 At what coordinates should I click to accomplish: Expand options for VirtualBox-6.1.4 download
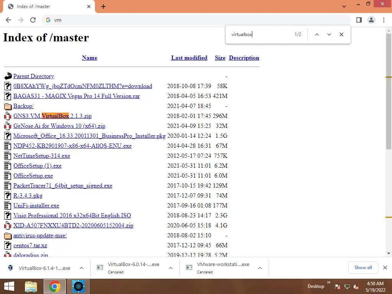coord(82,268)
